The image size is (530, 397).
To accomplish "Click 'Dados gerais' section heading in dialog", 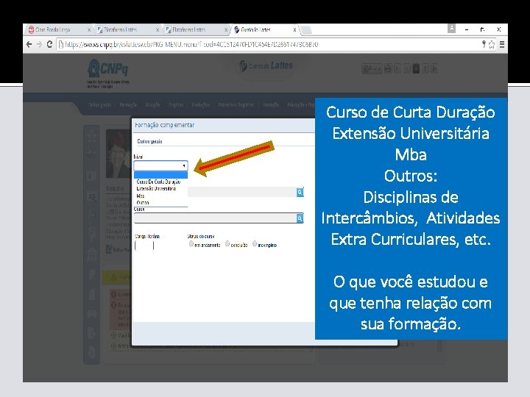I will 149,141.
